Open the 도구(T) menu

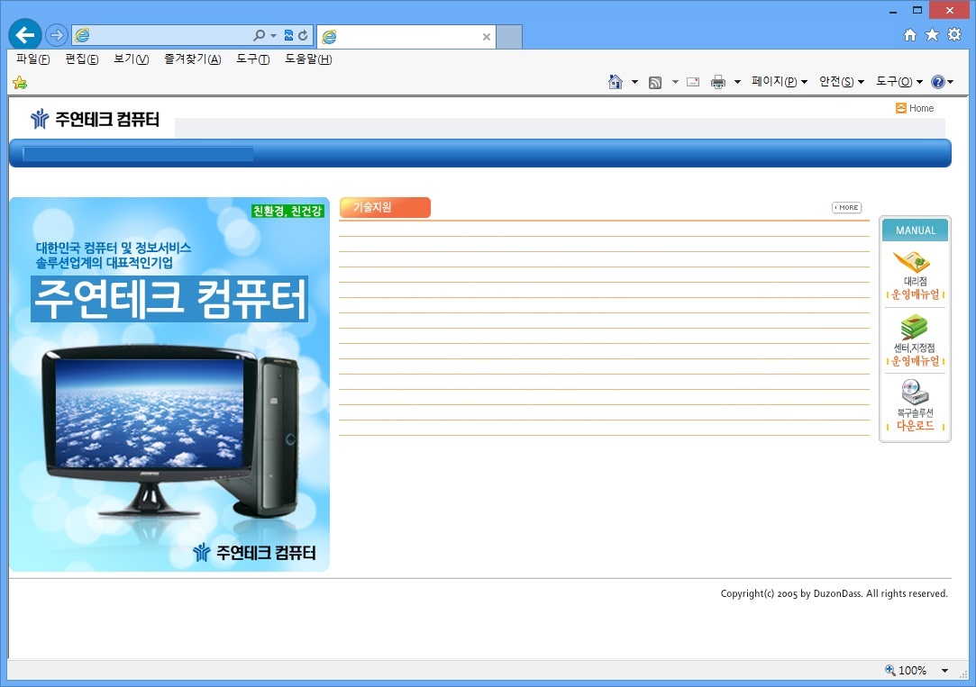click(x=252, y=59)
